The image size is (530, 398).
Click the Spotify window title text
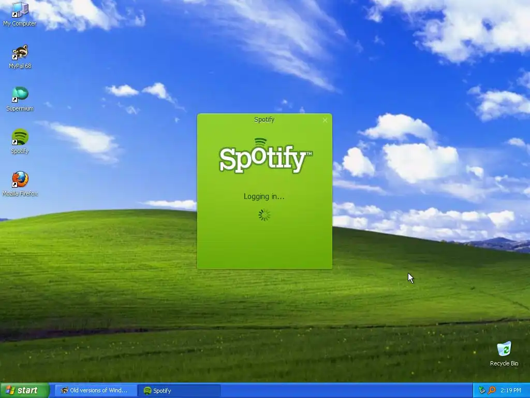pyautogui.click(x=264, y=120)
